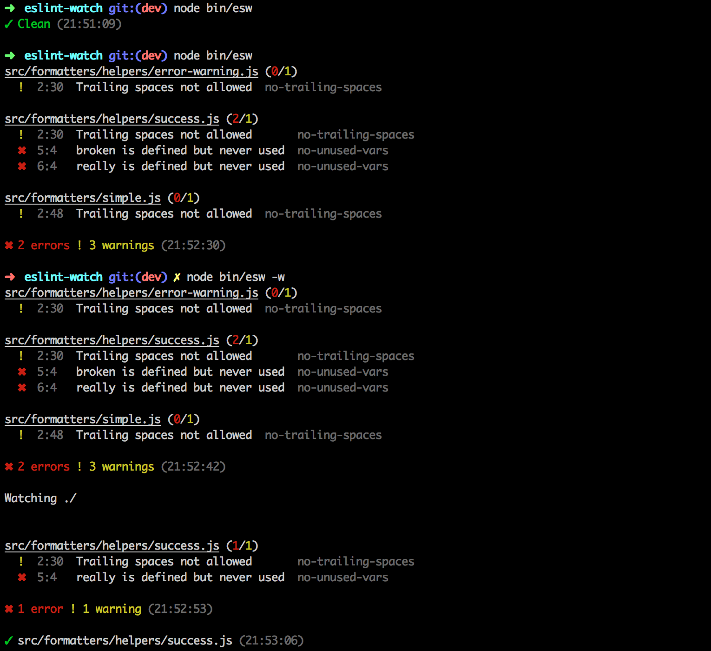Image resolution: width=711 pixels, height=651 pixels.
Task: Click the yellow ! on the 21:52:42 summary line
Action: click(79, 467)
